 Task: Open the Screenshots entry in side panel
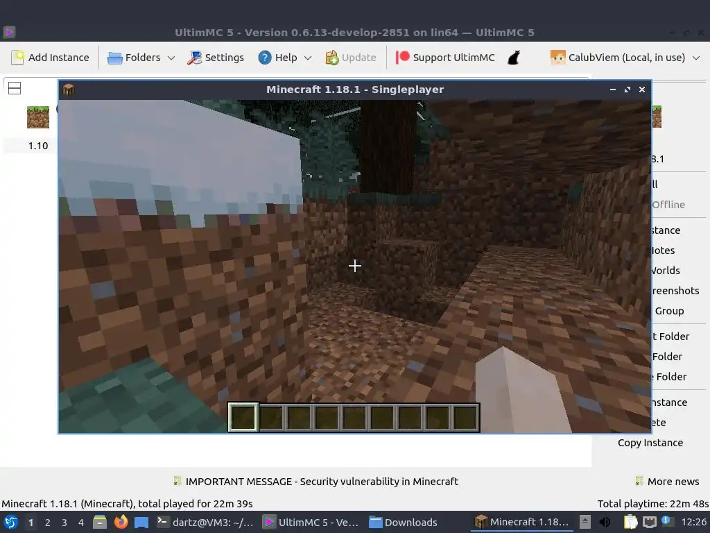675,291
